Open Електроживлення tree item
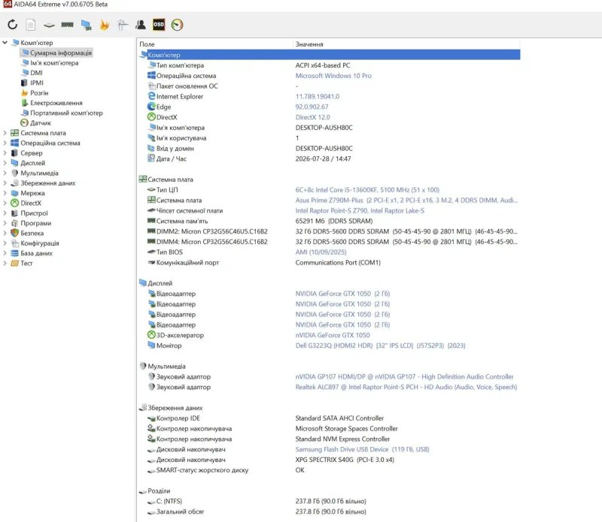The height and width of the screenshot is (522, 602). (56, 103)
